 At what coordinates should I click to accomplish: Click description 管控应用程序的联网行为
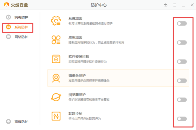[84, 119]
